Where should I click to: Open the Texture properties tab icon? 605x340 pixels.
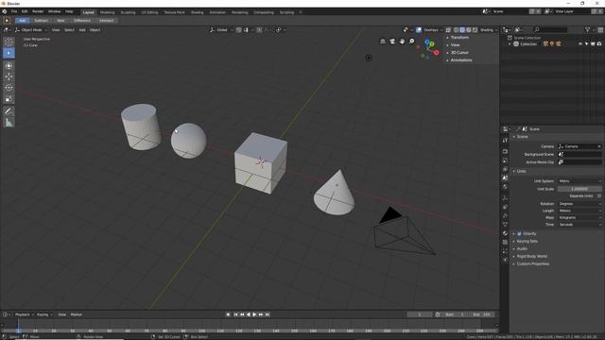pos(505,242)
